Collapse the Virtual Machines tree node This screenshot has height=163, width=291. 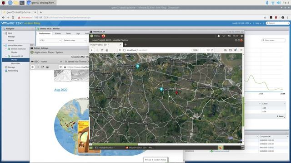click(x=4, y=45)
